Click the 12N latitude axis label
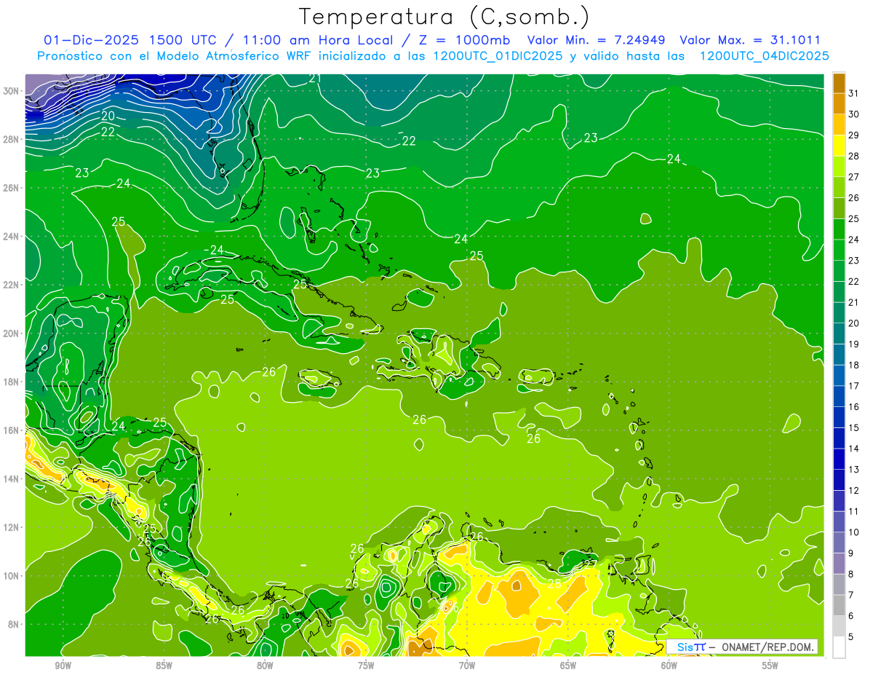 [x=12, y=527]
